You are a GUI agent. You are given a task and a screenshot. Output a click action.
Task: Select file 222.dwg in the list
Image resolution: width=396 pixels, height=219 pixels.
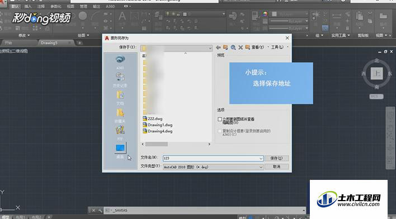153,118
